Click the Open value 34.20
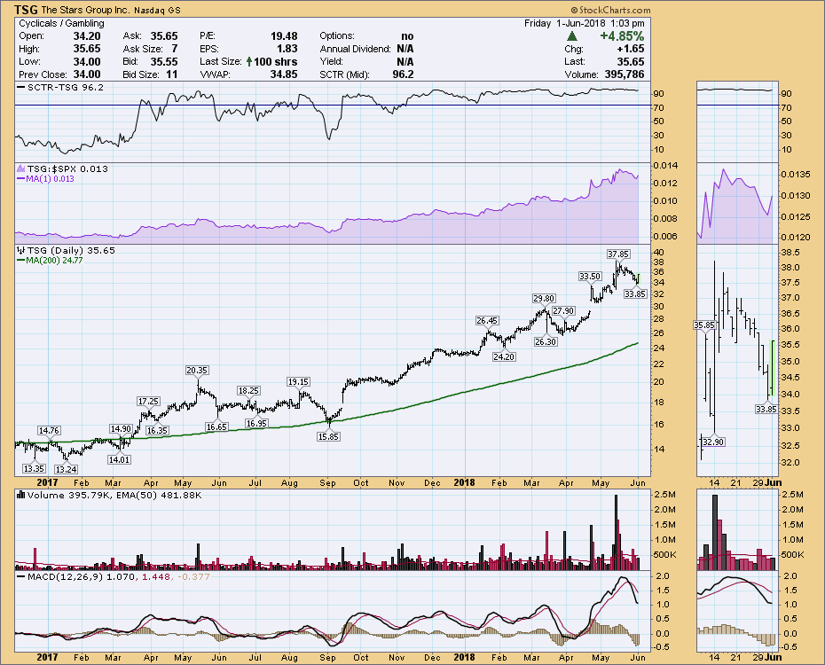Image resolution: width=825 pixels, height=665 pixels. pyautogui.click(x=87, y=35)
